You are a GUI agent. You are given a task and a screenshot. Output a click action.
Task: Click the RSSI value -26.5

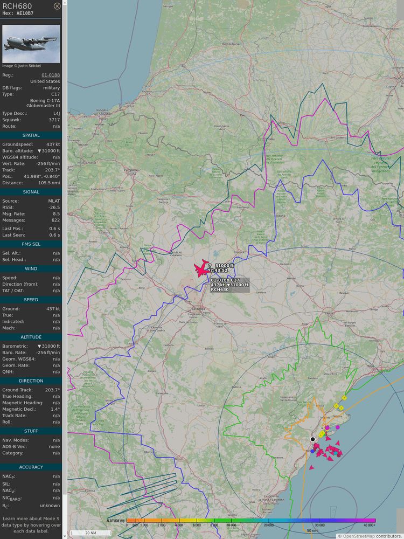pos(54,208)
